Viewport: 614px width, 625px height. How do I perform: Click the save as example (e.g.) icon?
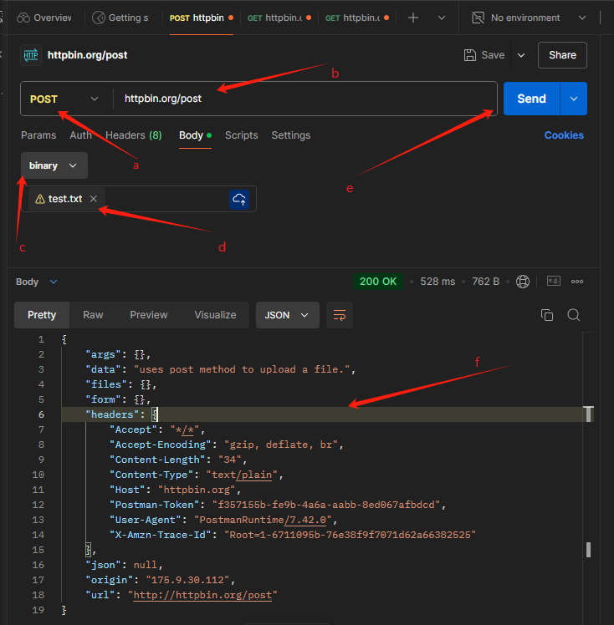pos(553,282)
